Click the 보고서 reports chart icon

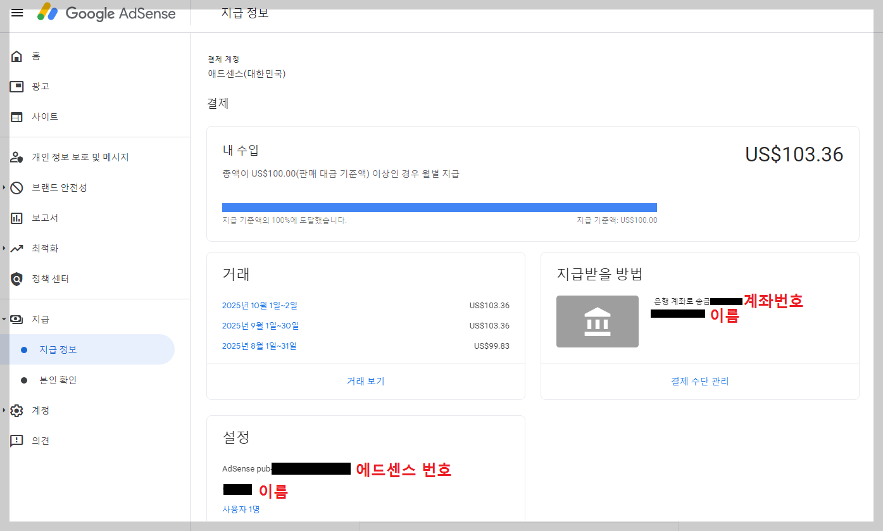click(17, 218)
